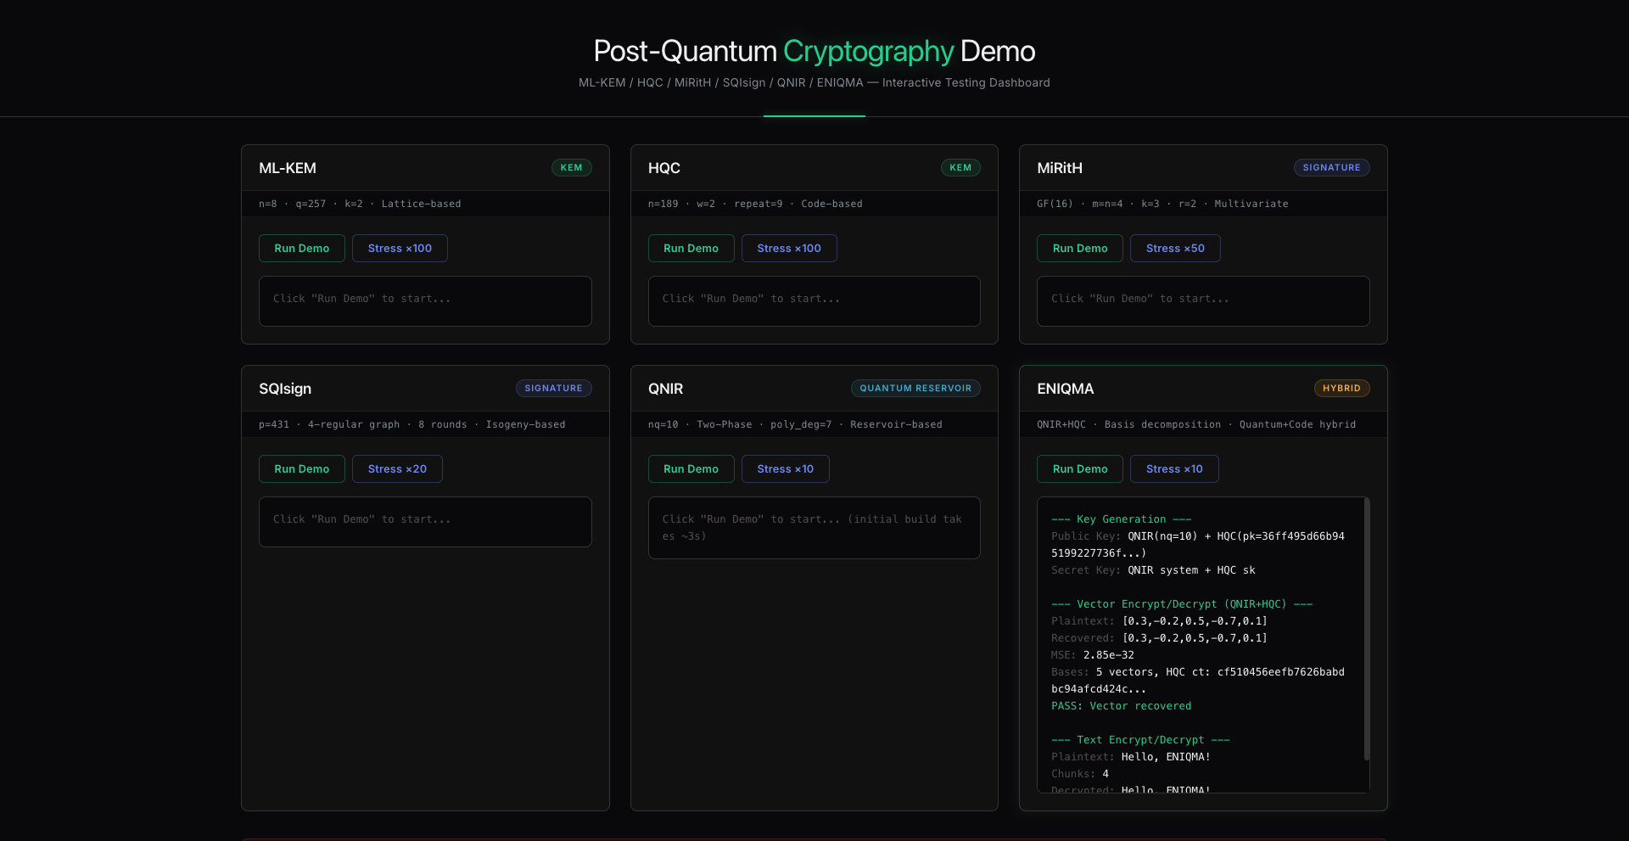
Task: Run the SQIsign demo
Action: pos(301,469)
